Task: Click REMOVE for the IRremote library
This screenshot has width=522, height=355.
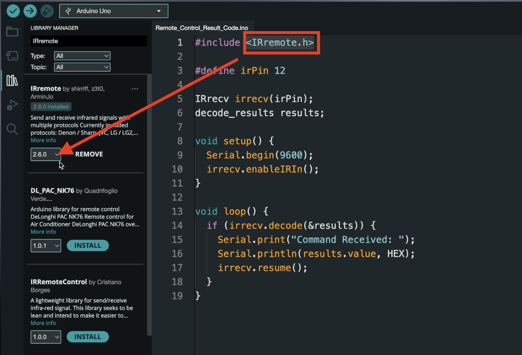Action: [x=89, y=154]
